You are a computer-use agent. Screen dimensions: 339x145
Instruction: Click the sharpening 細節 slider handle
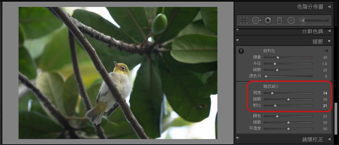[277, 70]
